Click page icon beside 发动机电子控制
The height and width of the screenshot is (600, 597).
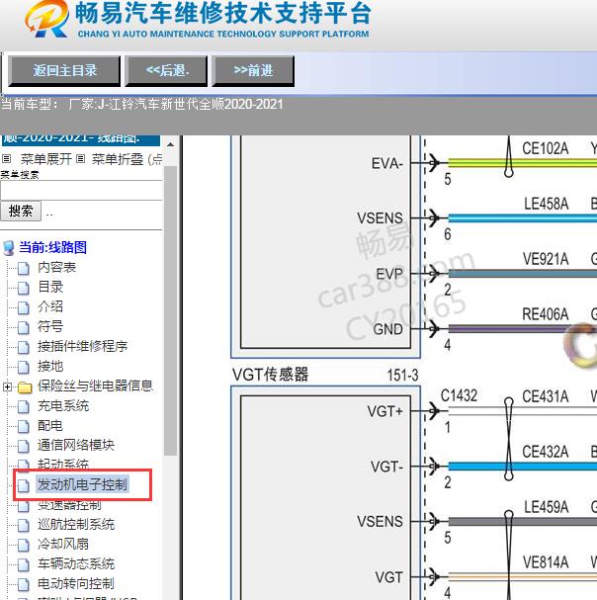pyautogui.click(x=24, y=486)
